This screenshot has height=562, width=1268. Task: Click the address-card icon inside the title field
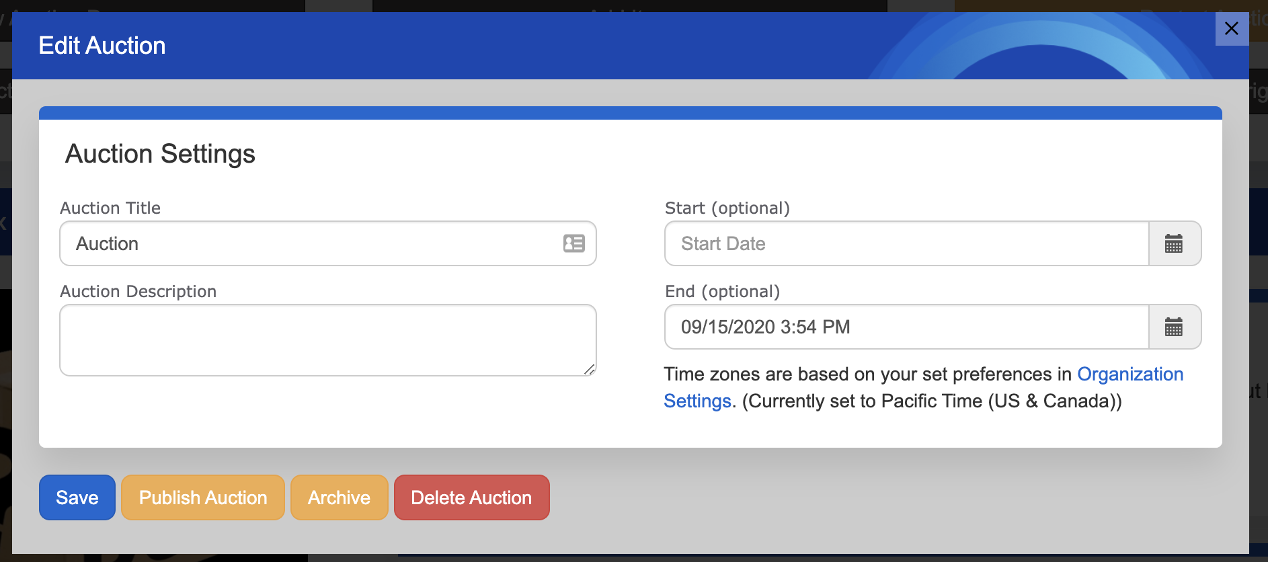[572, 243]
